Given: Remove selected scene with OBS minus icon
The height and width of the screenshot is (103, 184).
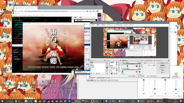Looking at the screenshot, I should tap(94, 74).
